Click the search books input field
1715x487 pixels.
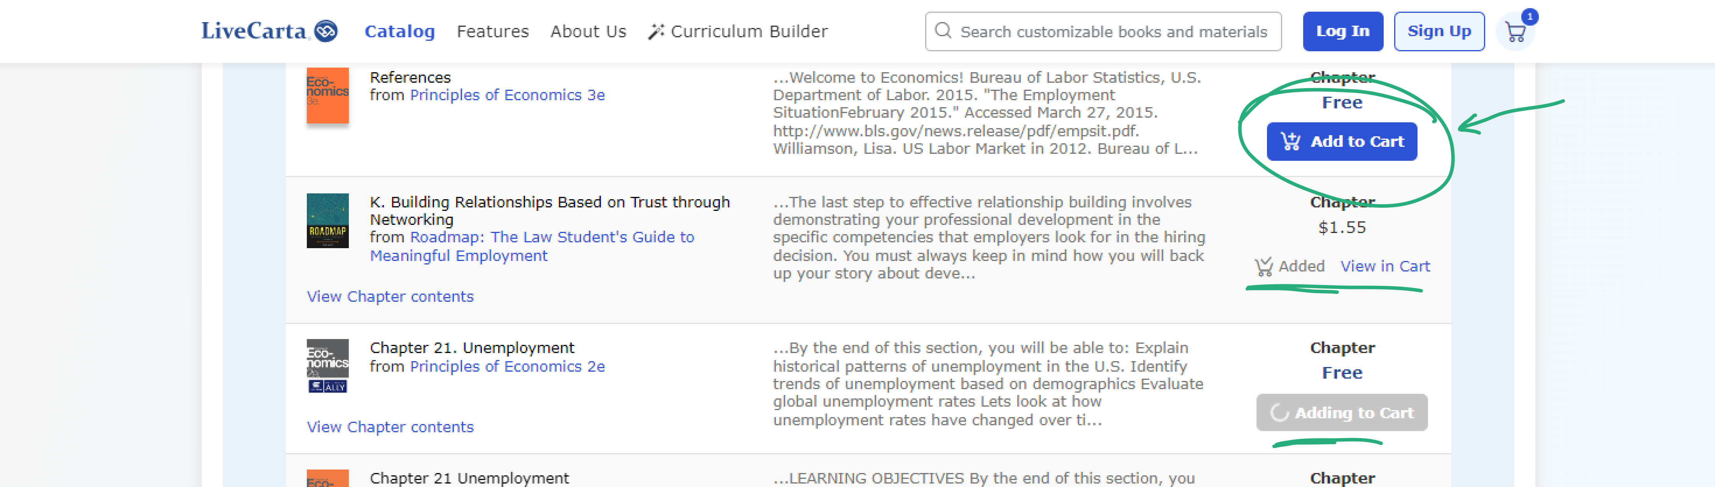(1113, 31)
